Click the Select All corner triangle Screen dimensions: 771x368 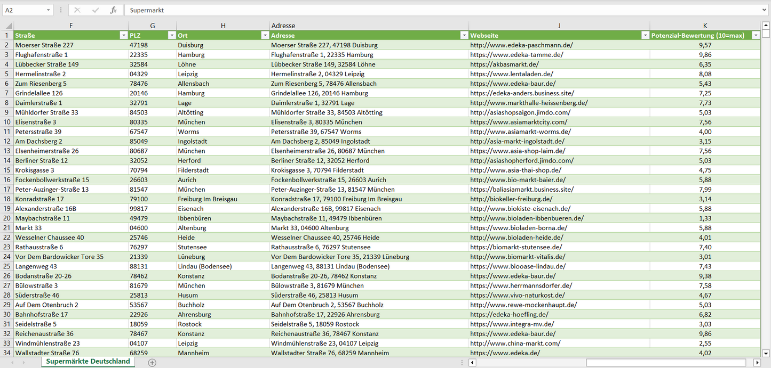(9, 26)
